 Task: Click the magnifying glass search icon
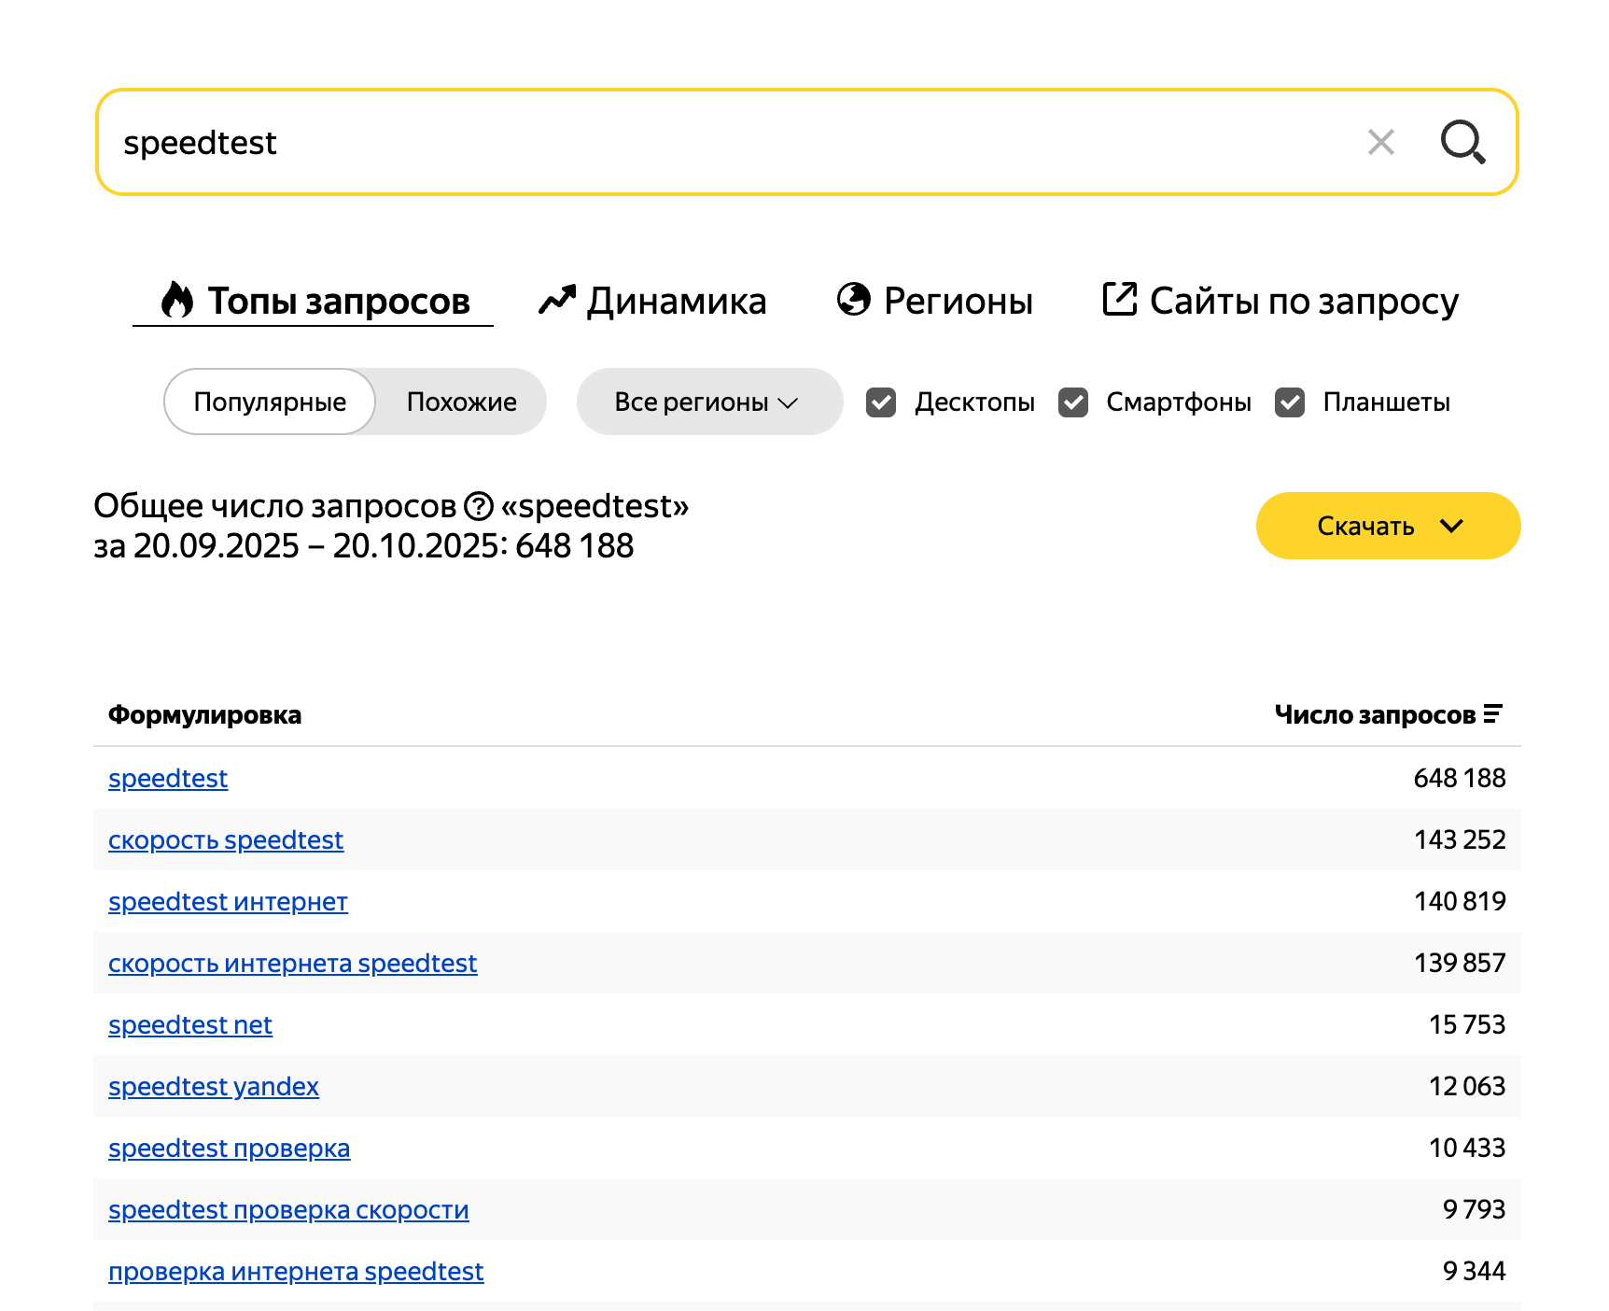(x=1462, y=142)
